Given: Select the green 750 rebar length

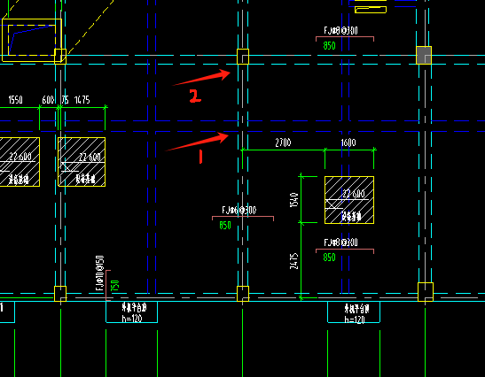Looking at the screenshot, I should pos(114,285).
